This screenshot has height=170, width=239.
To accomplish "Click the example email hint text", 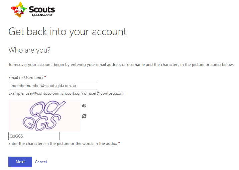I will [x=66, y=93].
